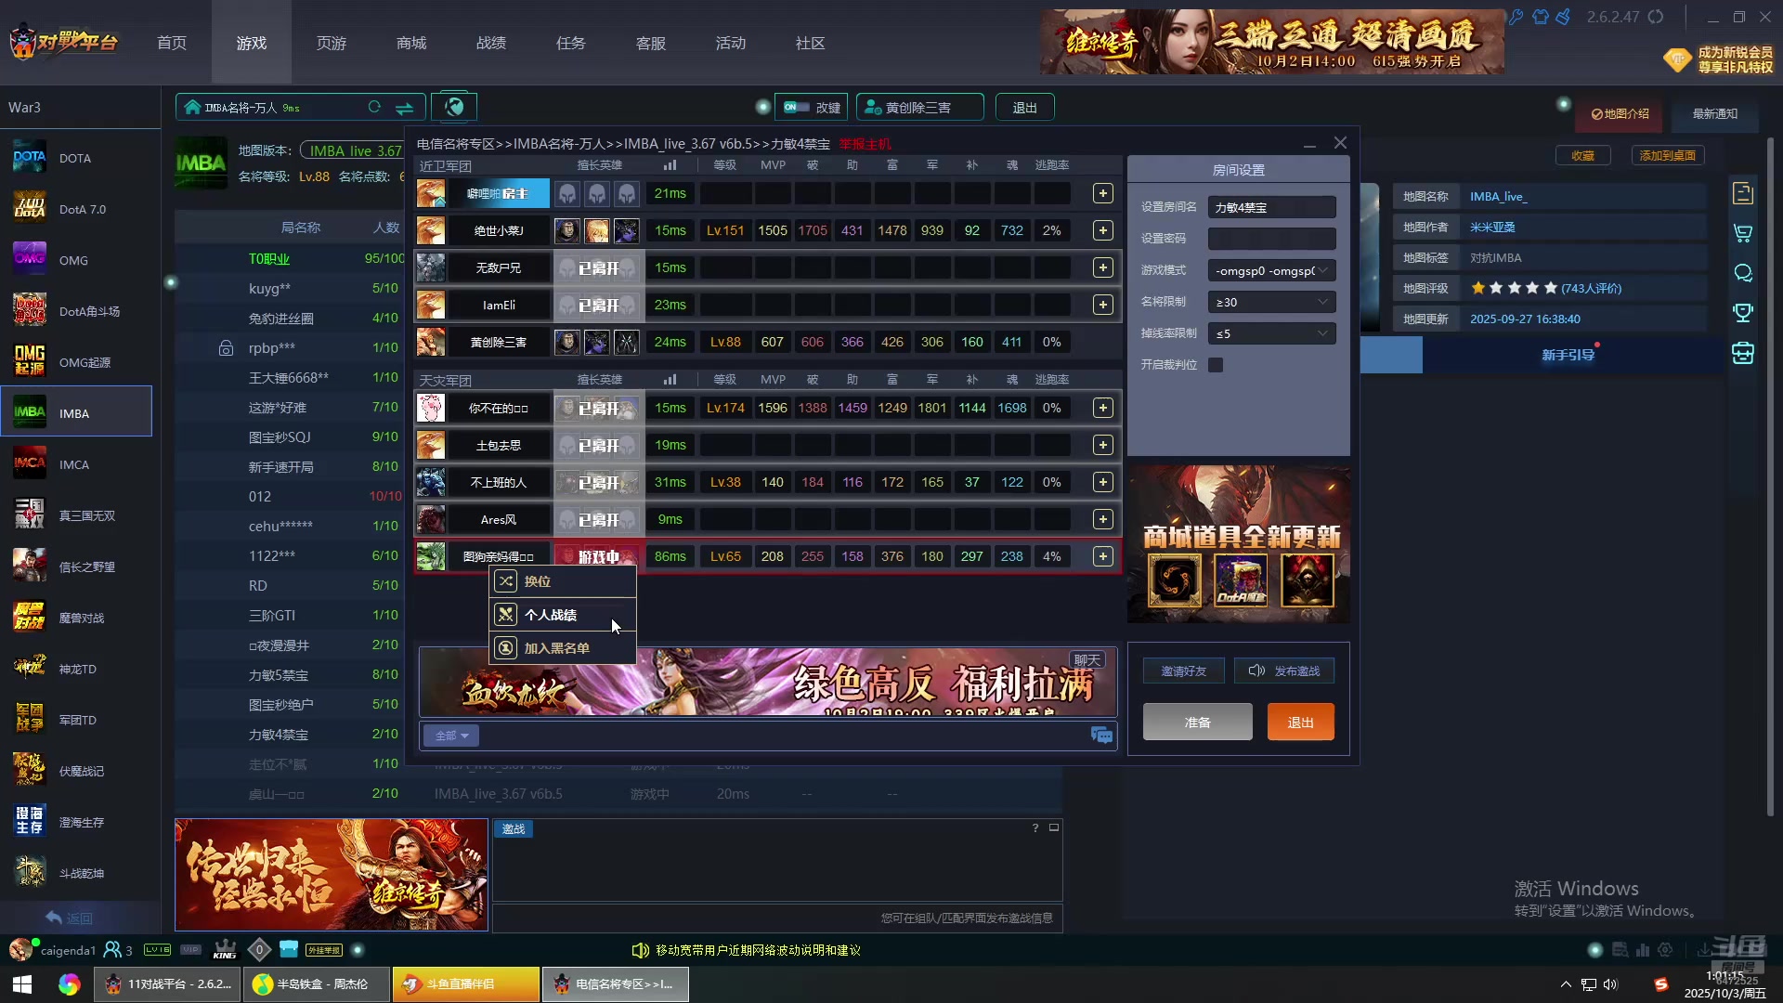Click the shopping cart sidebar icon

[1743, 233]
